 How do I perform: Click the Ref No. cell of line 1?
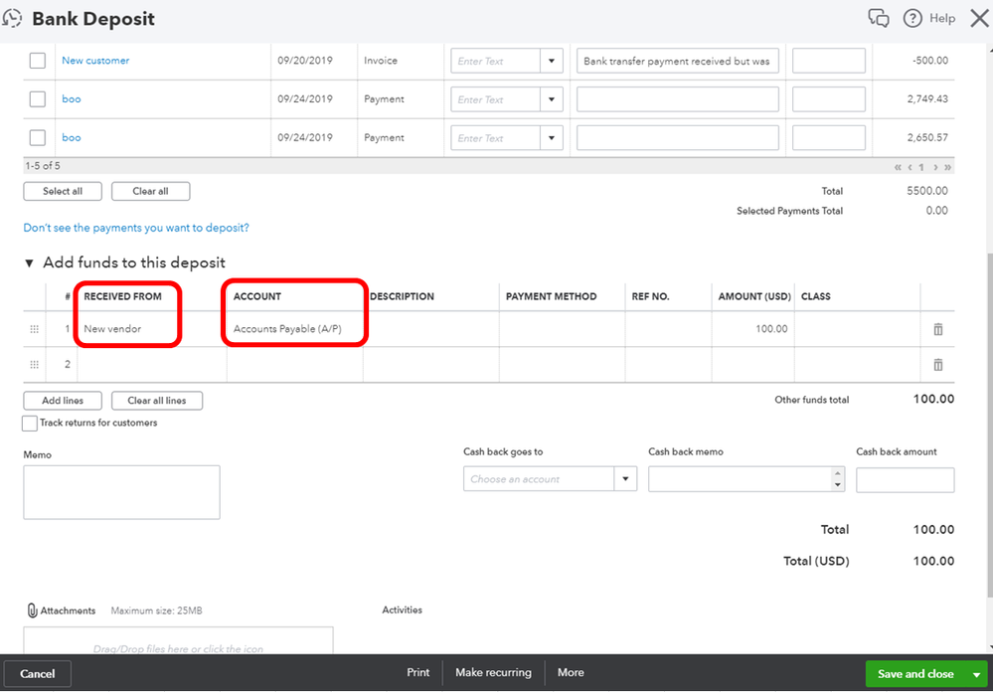click(x=669, y=329)
